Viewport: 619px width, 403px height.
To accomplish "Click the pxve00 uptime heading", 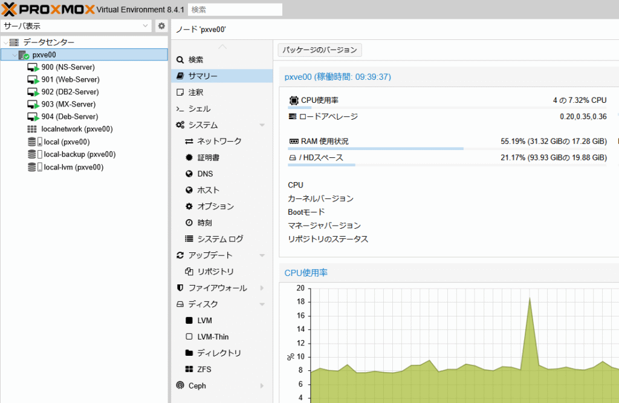I will click(338, 77).
